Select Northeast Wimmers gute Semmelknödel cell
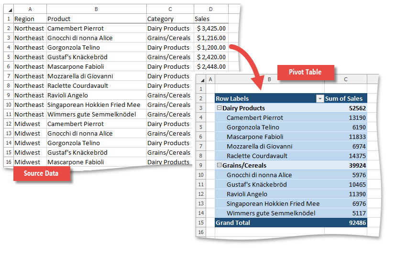 [97, 114]
